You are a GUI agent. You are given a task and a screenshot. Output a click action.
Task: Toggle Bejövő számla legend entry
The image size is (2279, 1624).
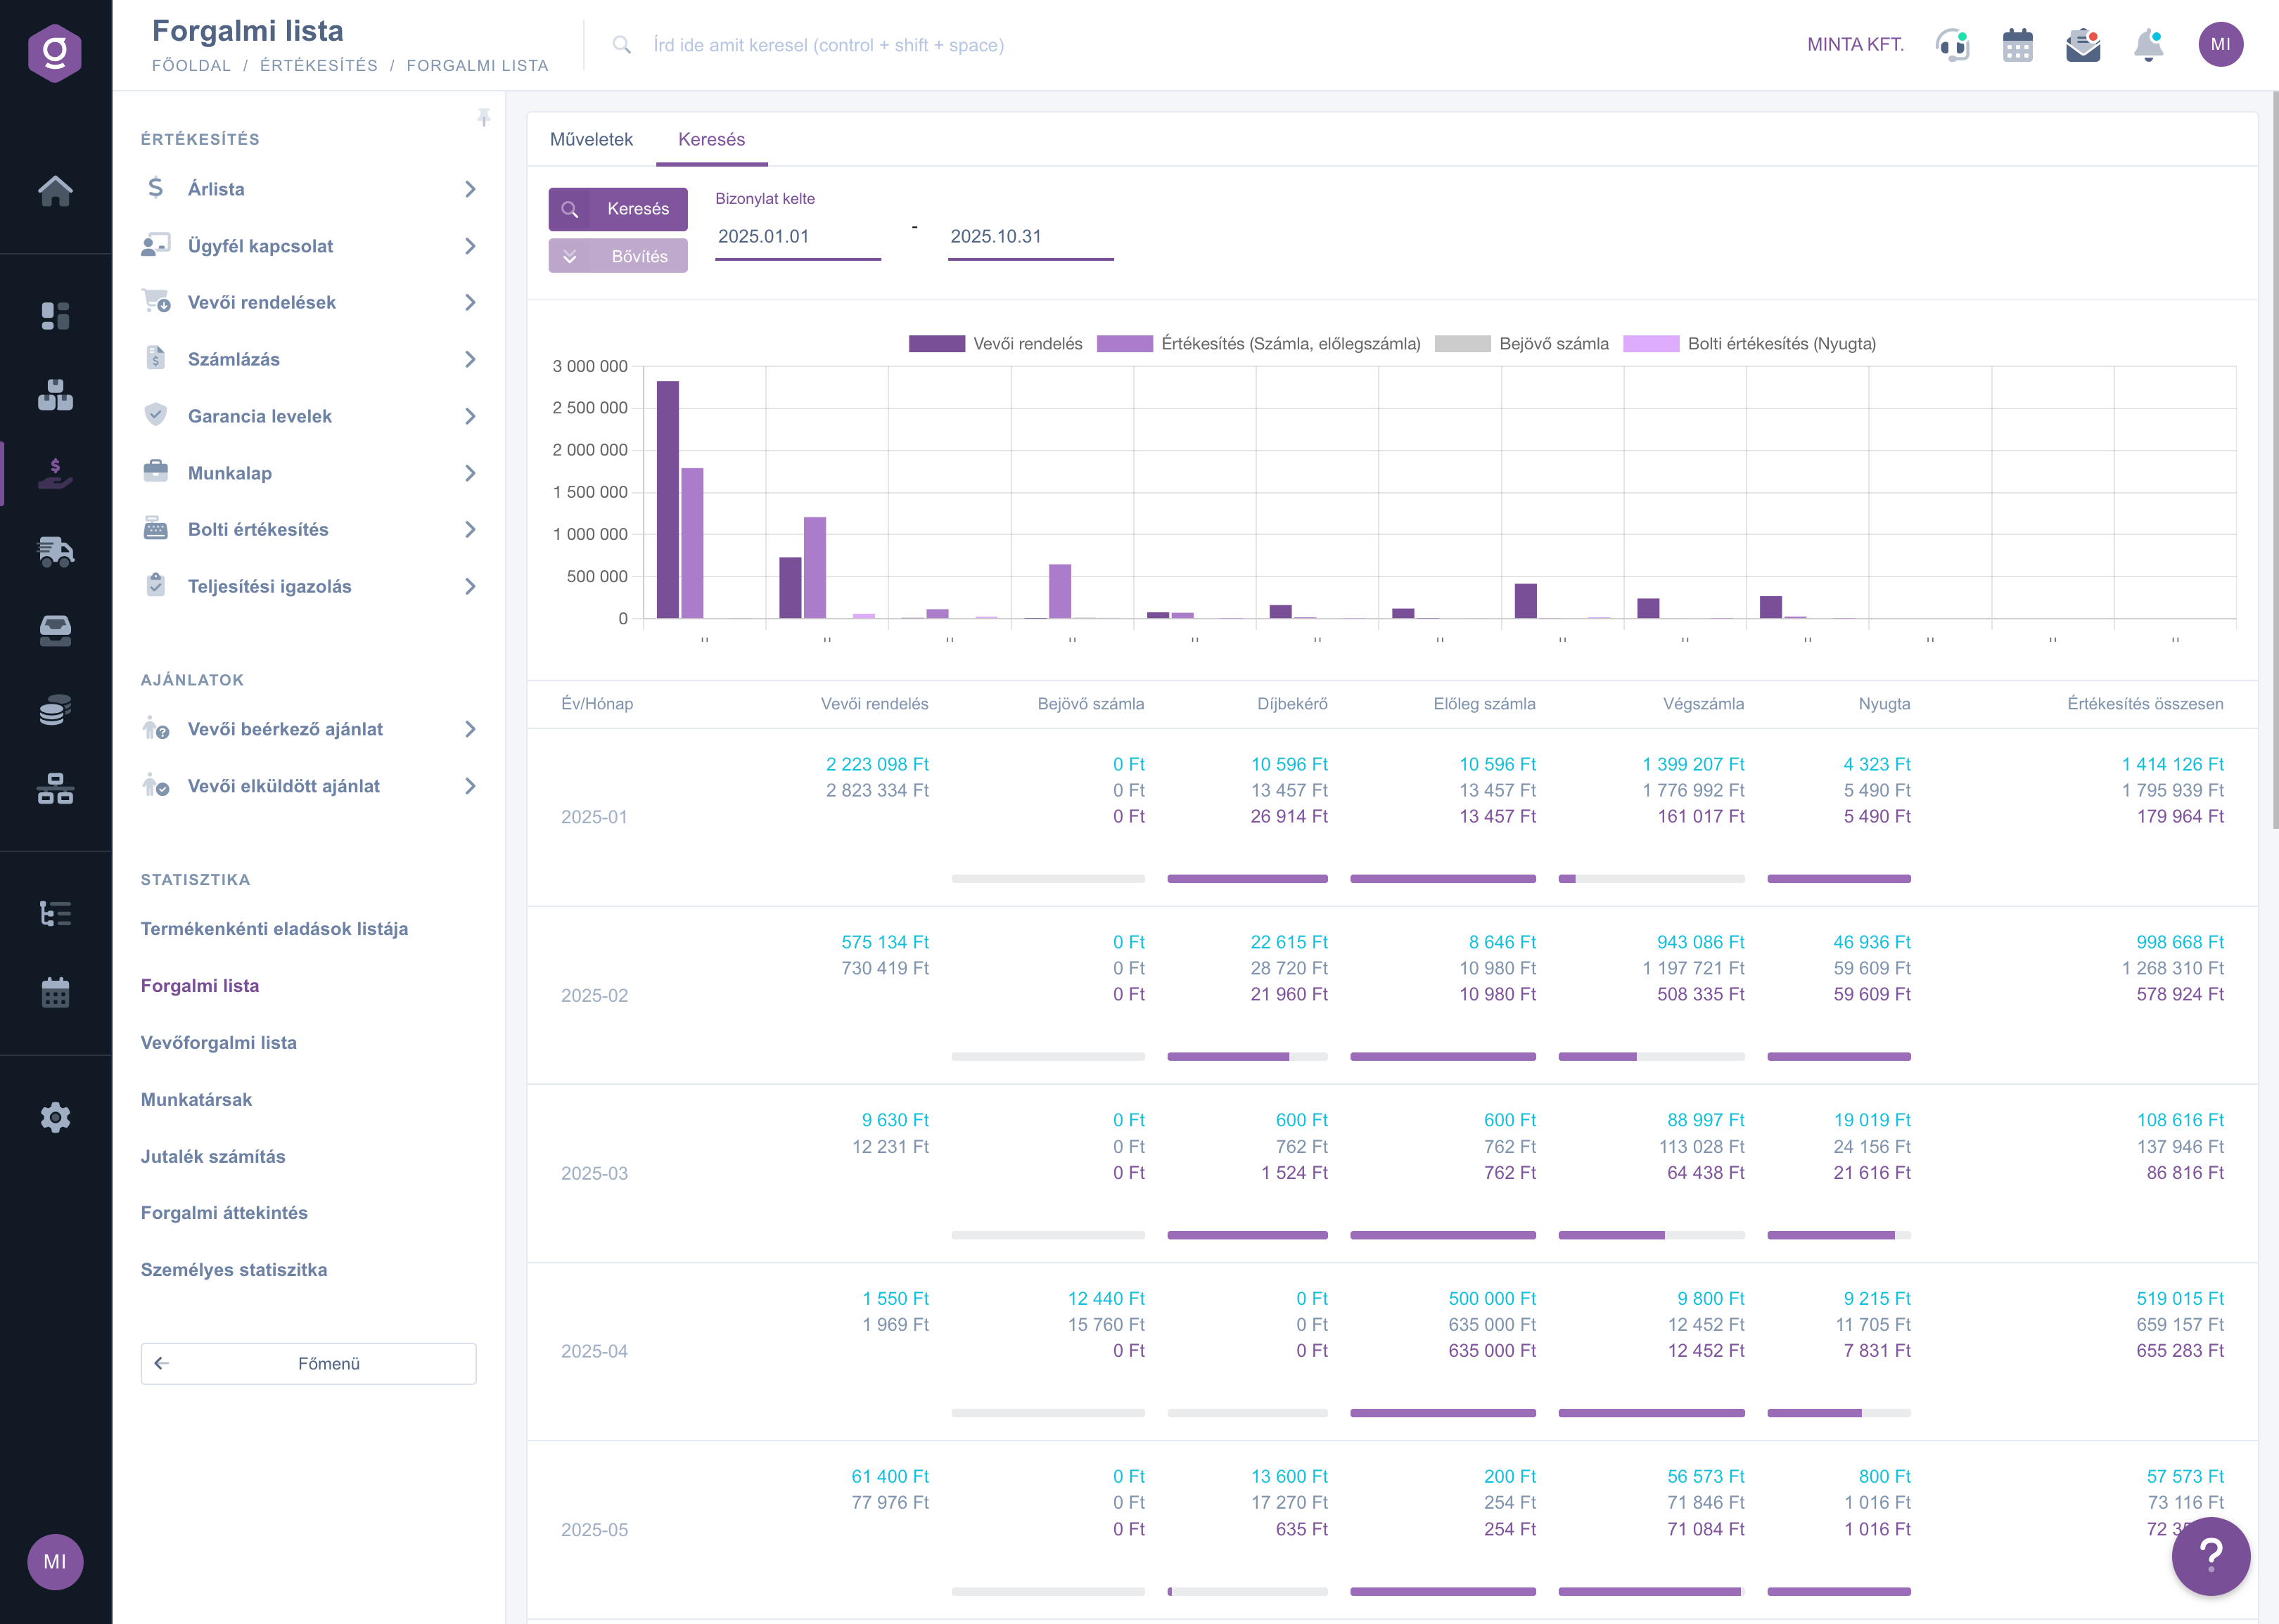point(1521,344)
